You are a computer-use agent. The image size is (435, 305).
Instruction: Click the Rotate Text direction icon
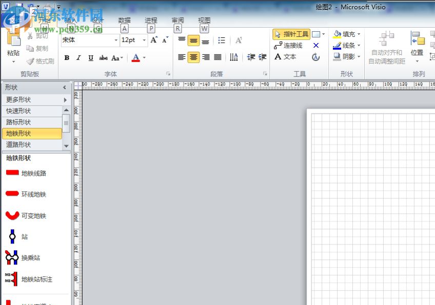point(233,57)
